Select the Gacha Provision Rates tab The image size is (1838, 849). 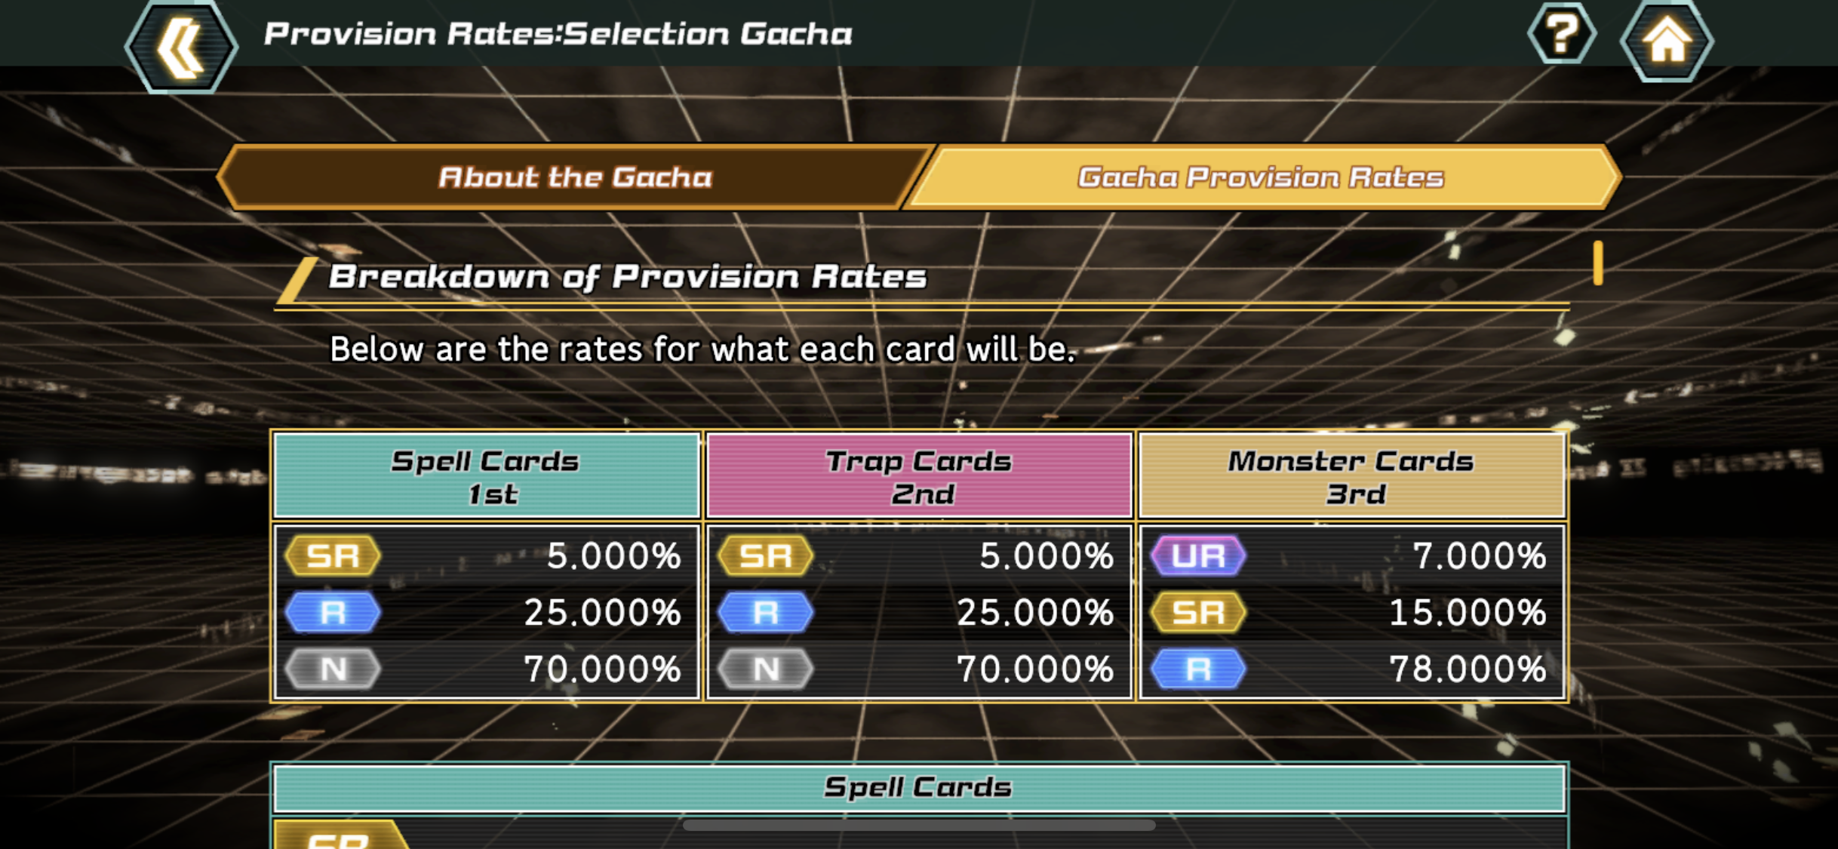1260,177
